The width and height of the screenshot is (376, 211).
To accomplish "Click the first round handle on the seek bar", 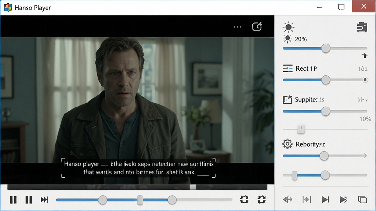I will click(x=103, y=200).
